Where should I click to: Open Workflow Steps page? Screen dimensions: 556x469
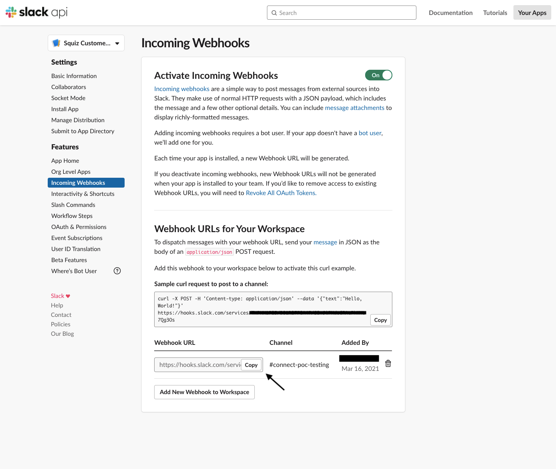coord(72,216)
